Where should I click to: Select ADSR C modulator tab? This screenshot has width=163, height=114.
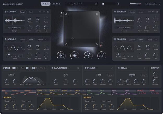click(x=68, y=92)
